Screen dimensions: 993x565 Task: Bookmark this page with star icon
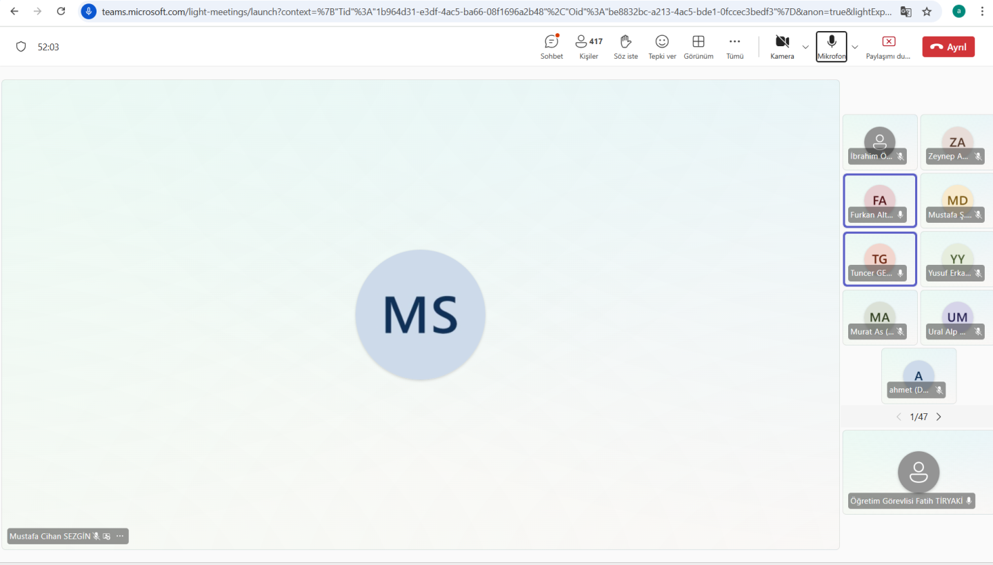[x=927, y=12]
